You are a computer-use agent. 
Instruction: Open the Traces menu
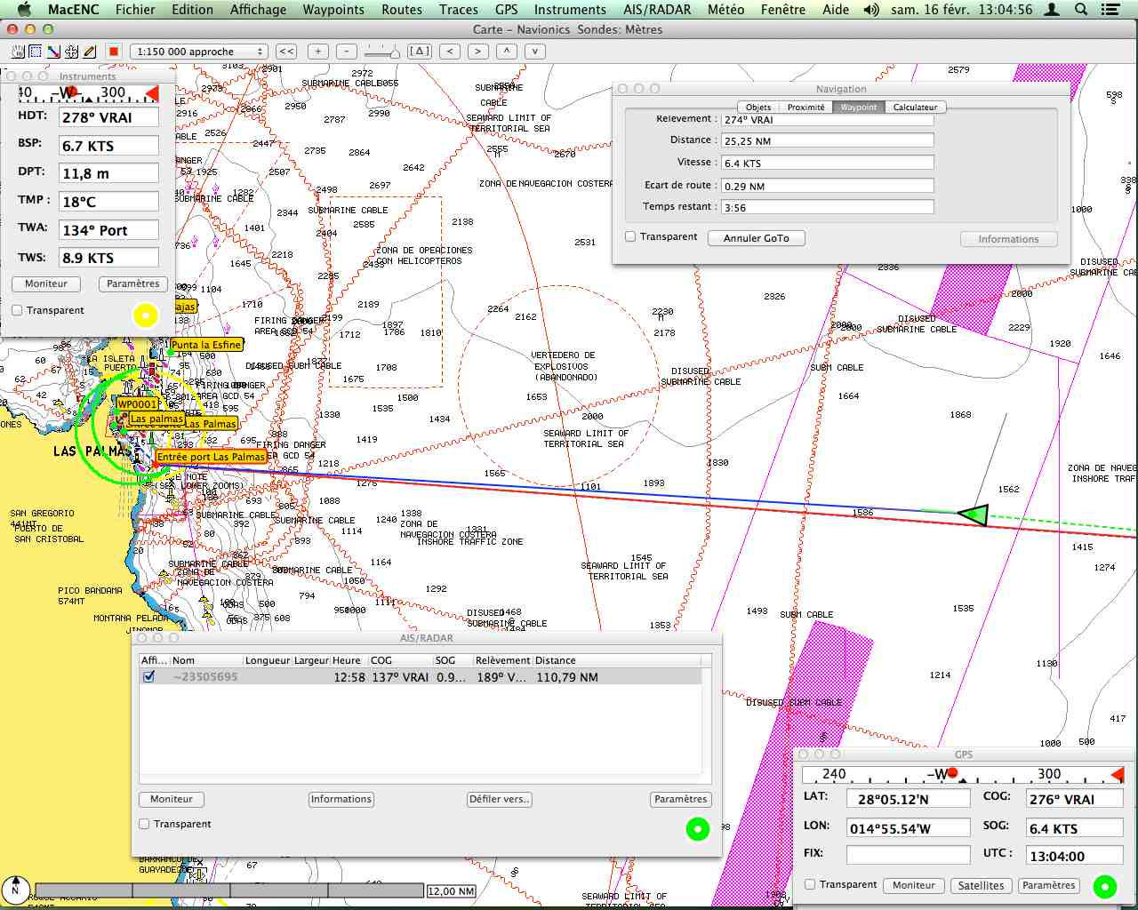pos(459,10)
